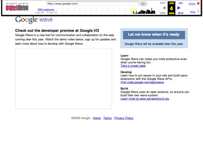
Task: Click the Learn section heading
Action: click(124, 56)
